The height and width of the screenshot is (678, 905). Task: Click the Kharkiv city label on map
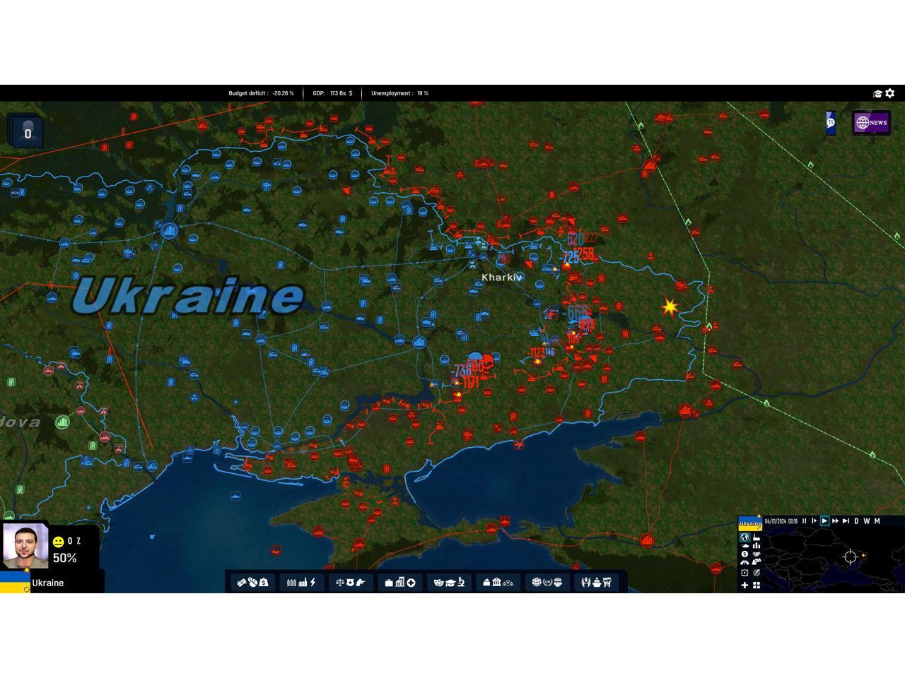click(502, 278)
